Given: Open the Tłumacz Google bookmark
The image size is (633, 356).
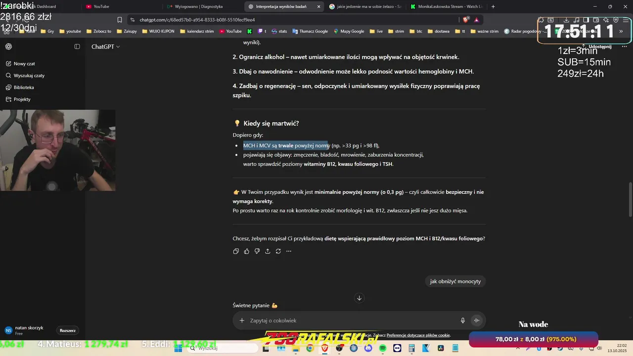Looking at the screenshot, I should (x=310, y=31).
